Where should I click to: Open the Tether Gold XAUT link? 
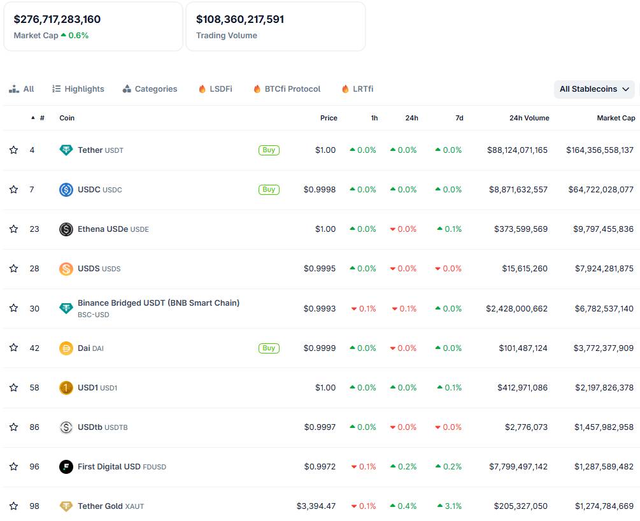pyautogui.click(x=111, y=506)
